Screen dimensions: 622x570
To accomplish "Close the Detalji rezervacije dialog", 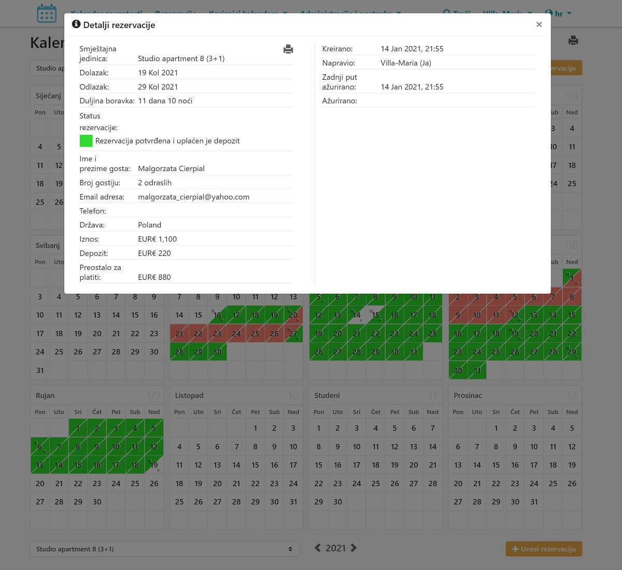I will coord(539,24).
